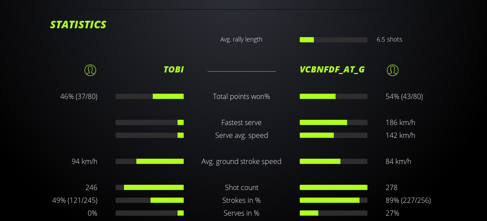This screenshot has width=487, height=221.
Task: Click the STATISTICS heading
Action: (78, 25)
